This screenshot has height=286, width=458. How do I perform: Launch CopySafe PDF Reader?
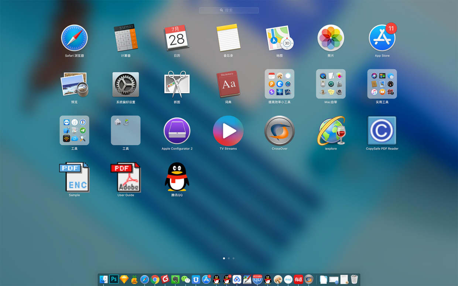[x=382, y=131]
